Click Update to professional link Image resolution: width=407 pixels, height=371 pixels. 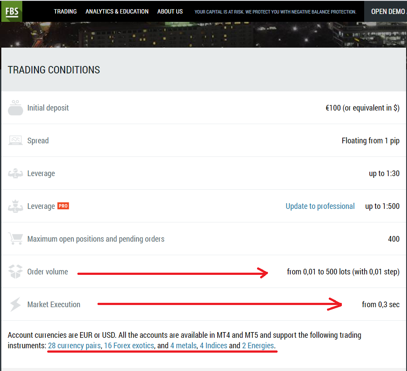320,206
